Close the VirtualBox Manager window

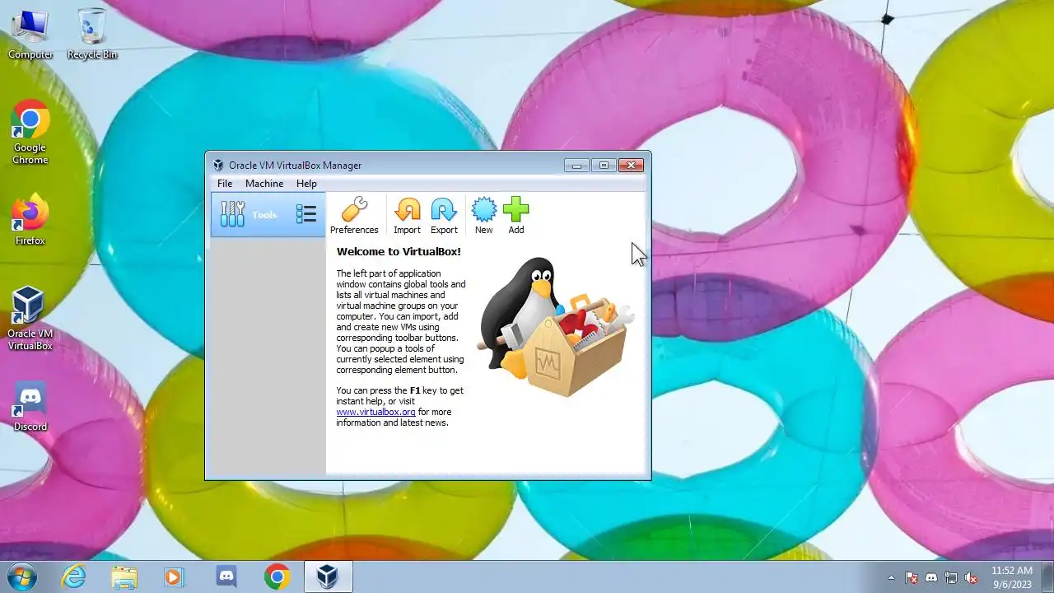[x=631, y=166]
